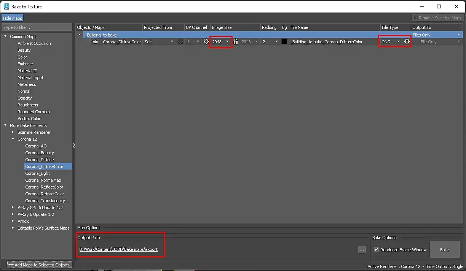Click the teapot icon beside Corona_DiffuseColor
Viewport: 466px width, 271px height.
96,42
